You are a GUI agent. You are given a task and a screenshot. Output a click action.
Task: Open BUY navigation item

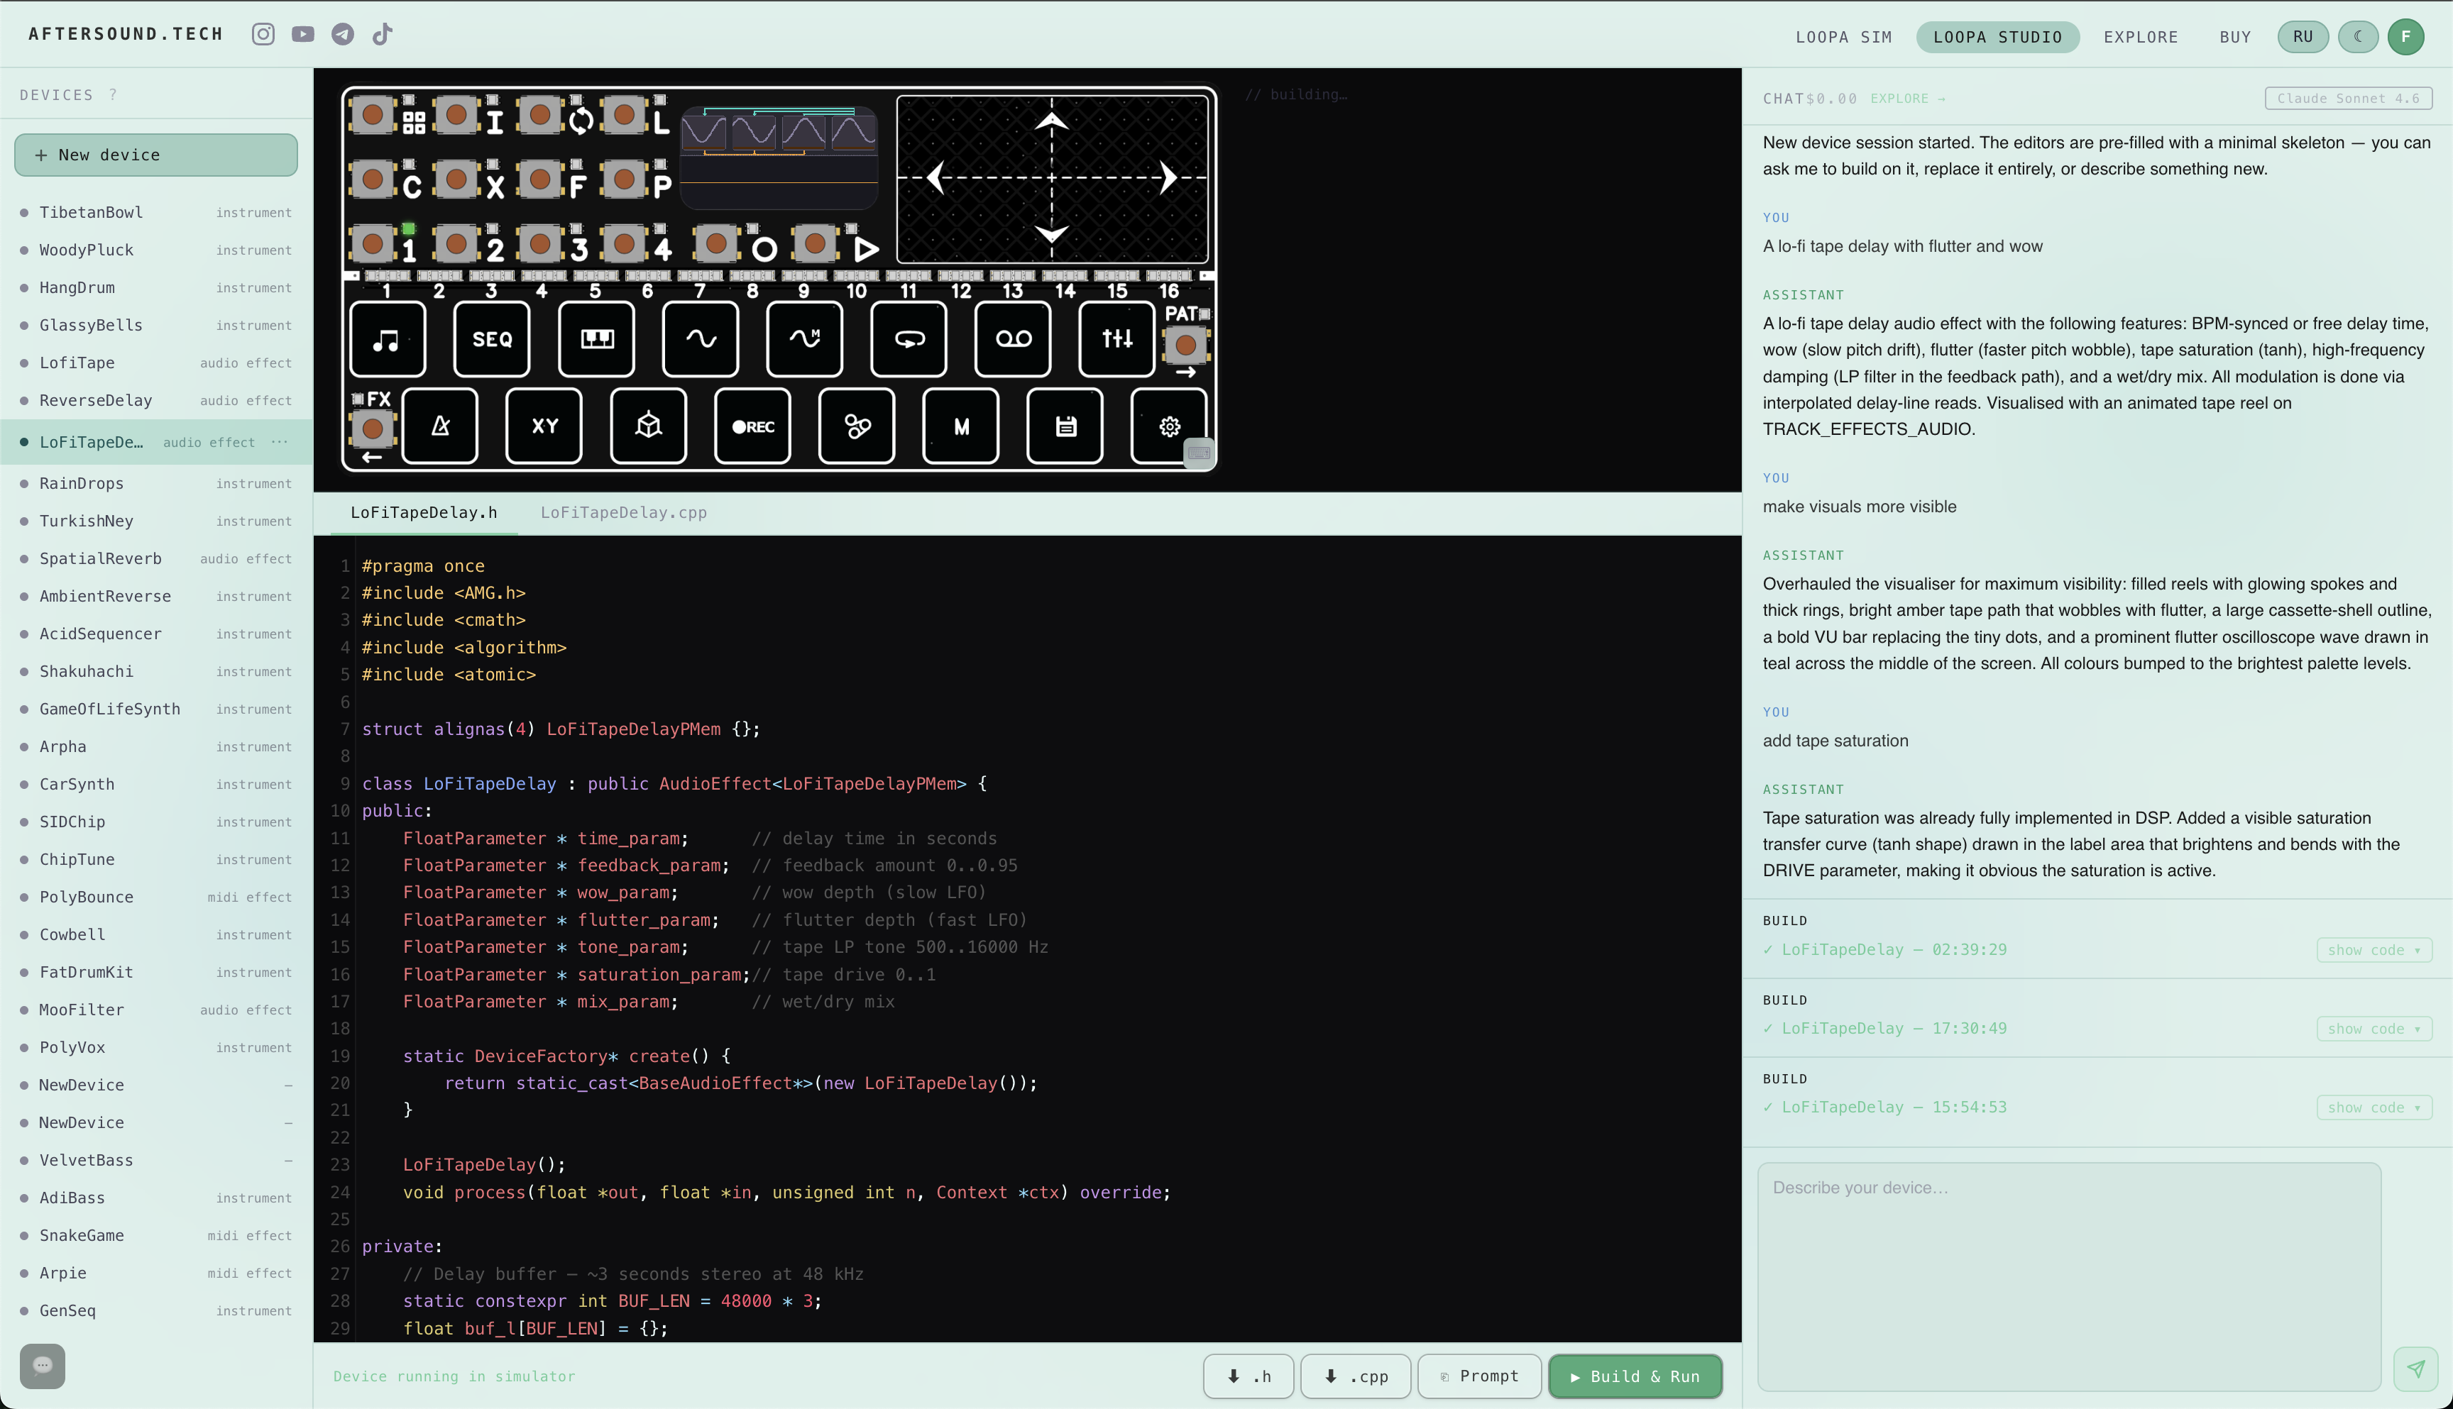pos(2235,37)
